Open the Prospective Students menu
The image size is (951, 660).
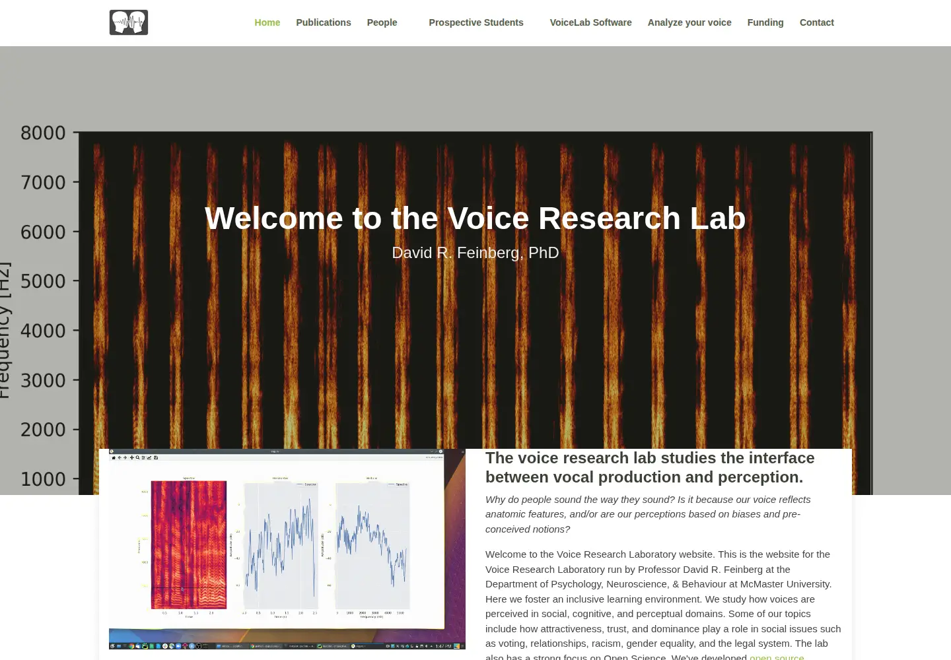click(476, 22)
